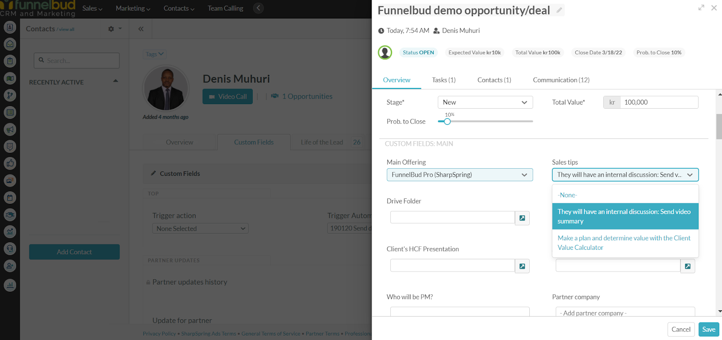Open the image gallery sidebar icon
The width and height of the screenshot is (722, 340).
point(10,180)
